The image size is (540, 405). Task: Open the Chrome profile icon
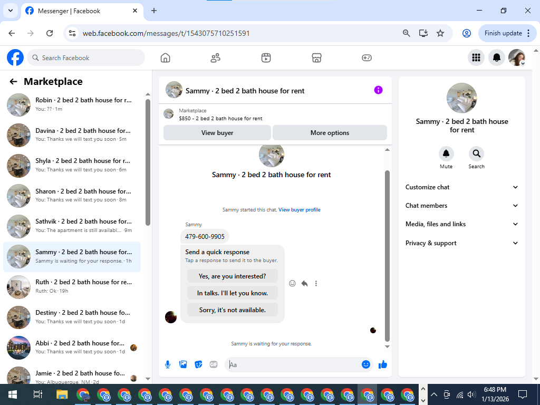[466, 33]
